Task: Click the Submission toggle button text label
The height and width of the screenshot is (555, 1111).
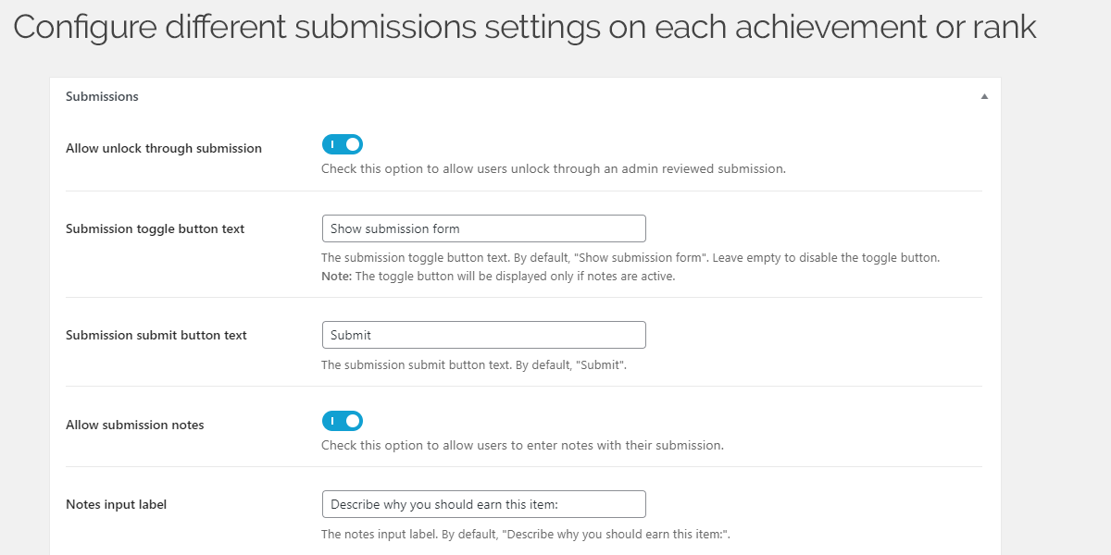Action: [x=155, y=228]
